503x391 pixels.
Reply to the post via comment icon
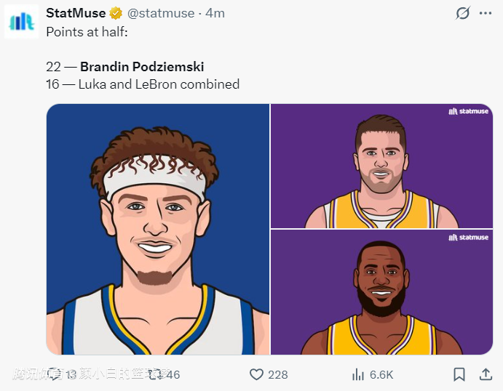[55, 374]
